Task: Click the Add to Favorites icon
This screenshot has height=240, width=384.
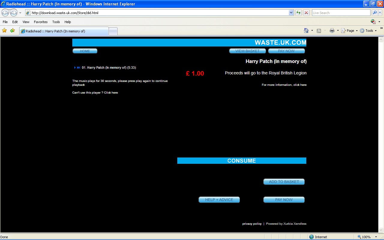Action: [12, 31]
